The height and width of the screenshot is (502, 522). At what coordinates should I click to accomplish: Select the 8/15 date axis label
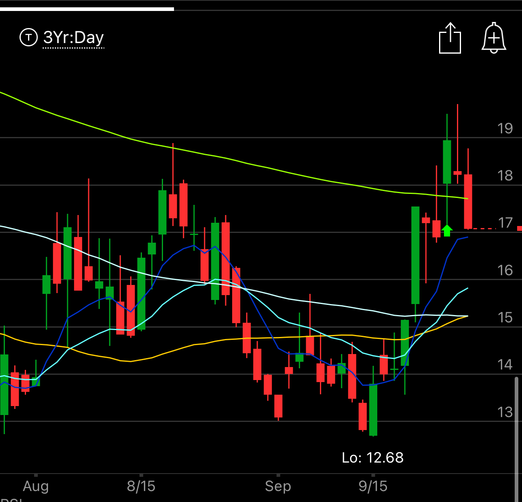[141, 486]
